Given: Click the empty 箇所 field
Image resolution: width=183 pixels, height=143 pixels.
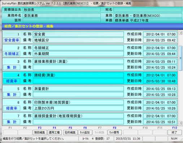Looking at the screenshot, I should point(62,20).
